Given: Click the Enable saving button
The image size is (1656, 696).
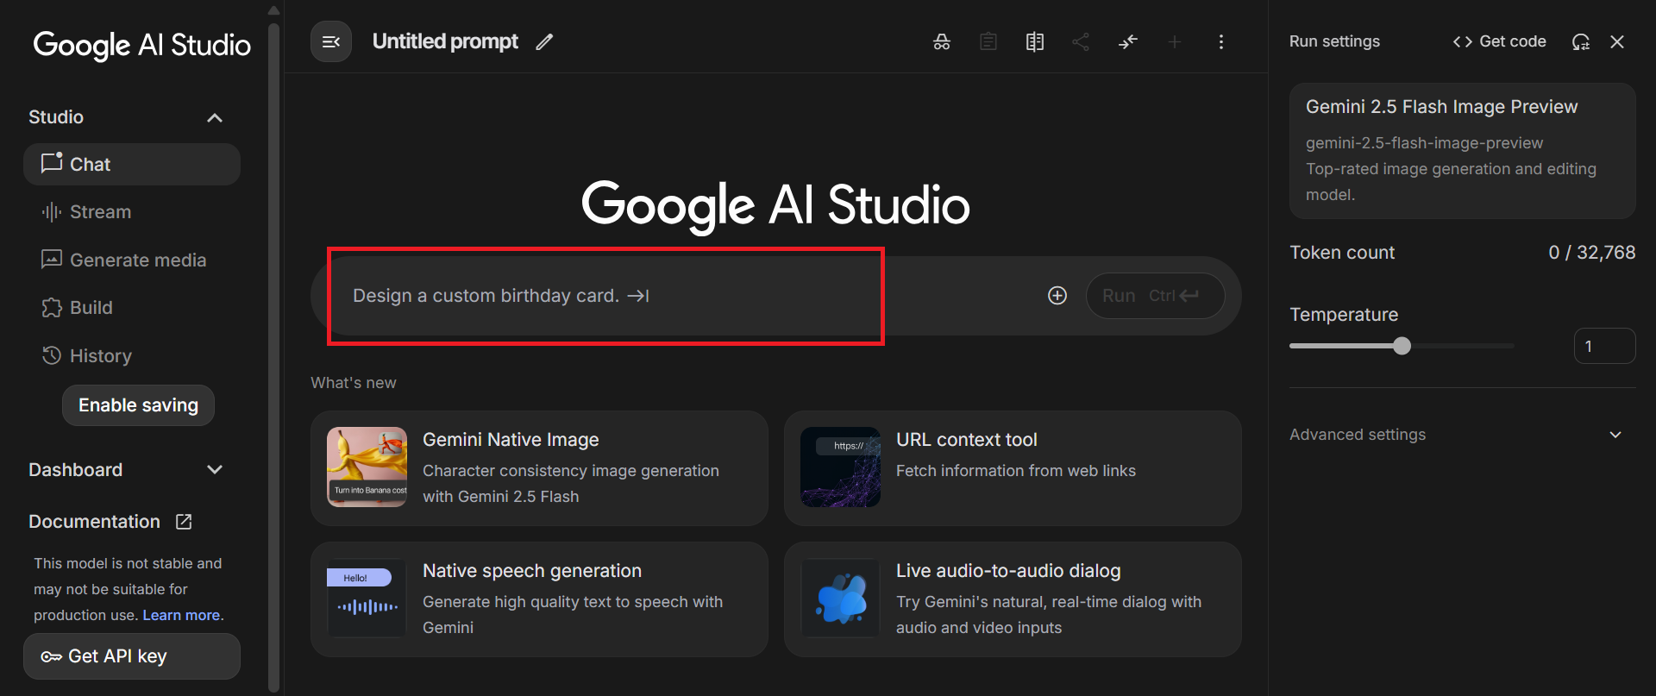Looking at the screenshot, I should pyautogui.click(x=138, y=405).
